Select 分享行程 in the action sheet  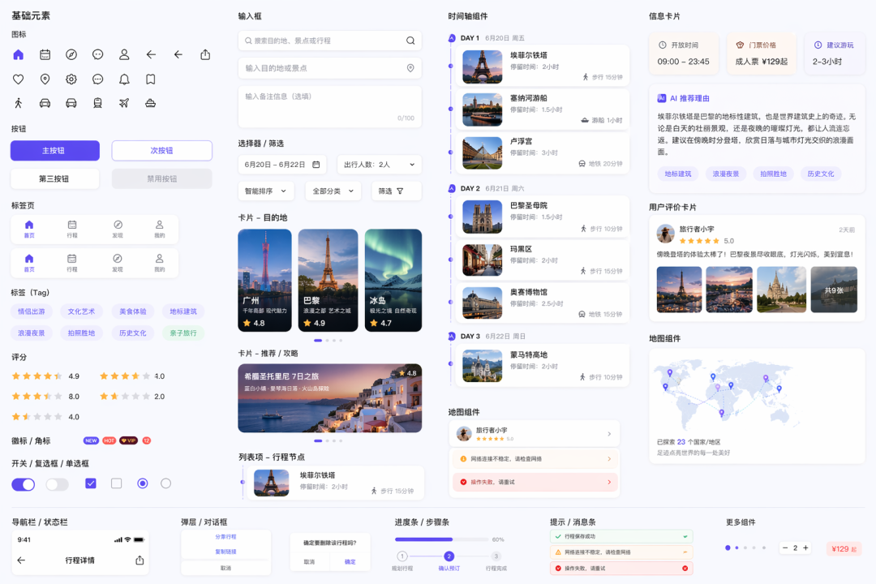pyautogui.click(x=225, y=536)
